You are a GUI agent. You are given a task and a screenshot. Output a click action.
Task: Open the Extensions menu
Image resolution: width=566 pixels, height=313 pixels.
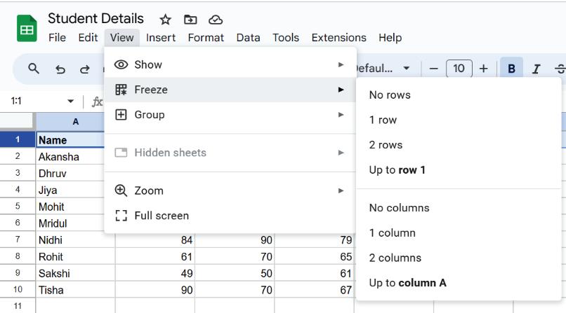(338, 38)
